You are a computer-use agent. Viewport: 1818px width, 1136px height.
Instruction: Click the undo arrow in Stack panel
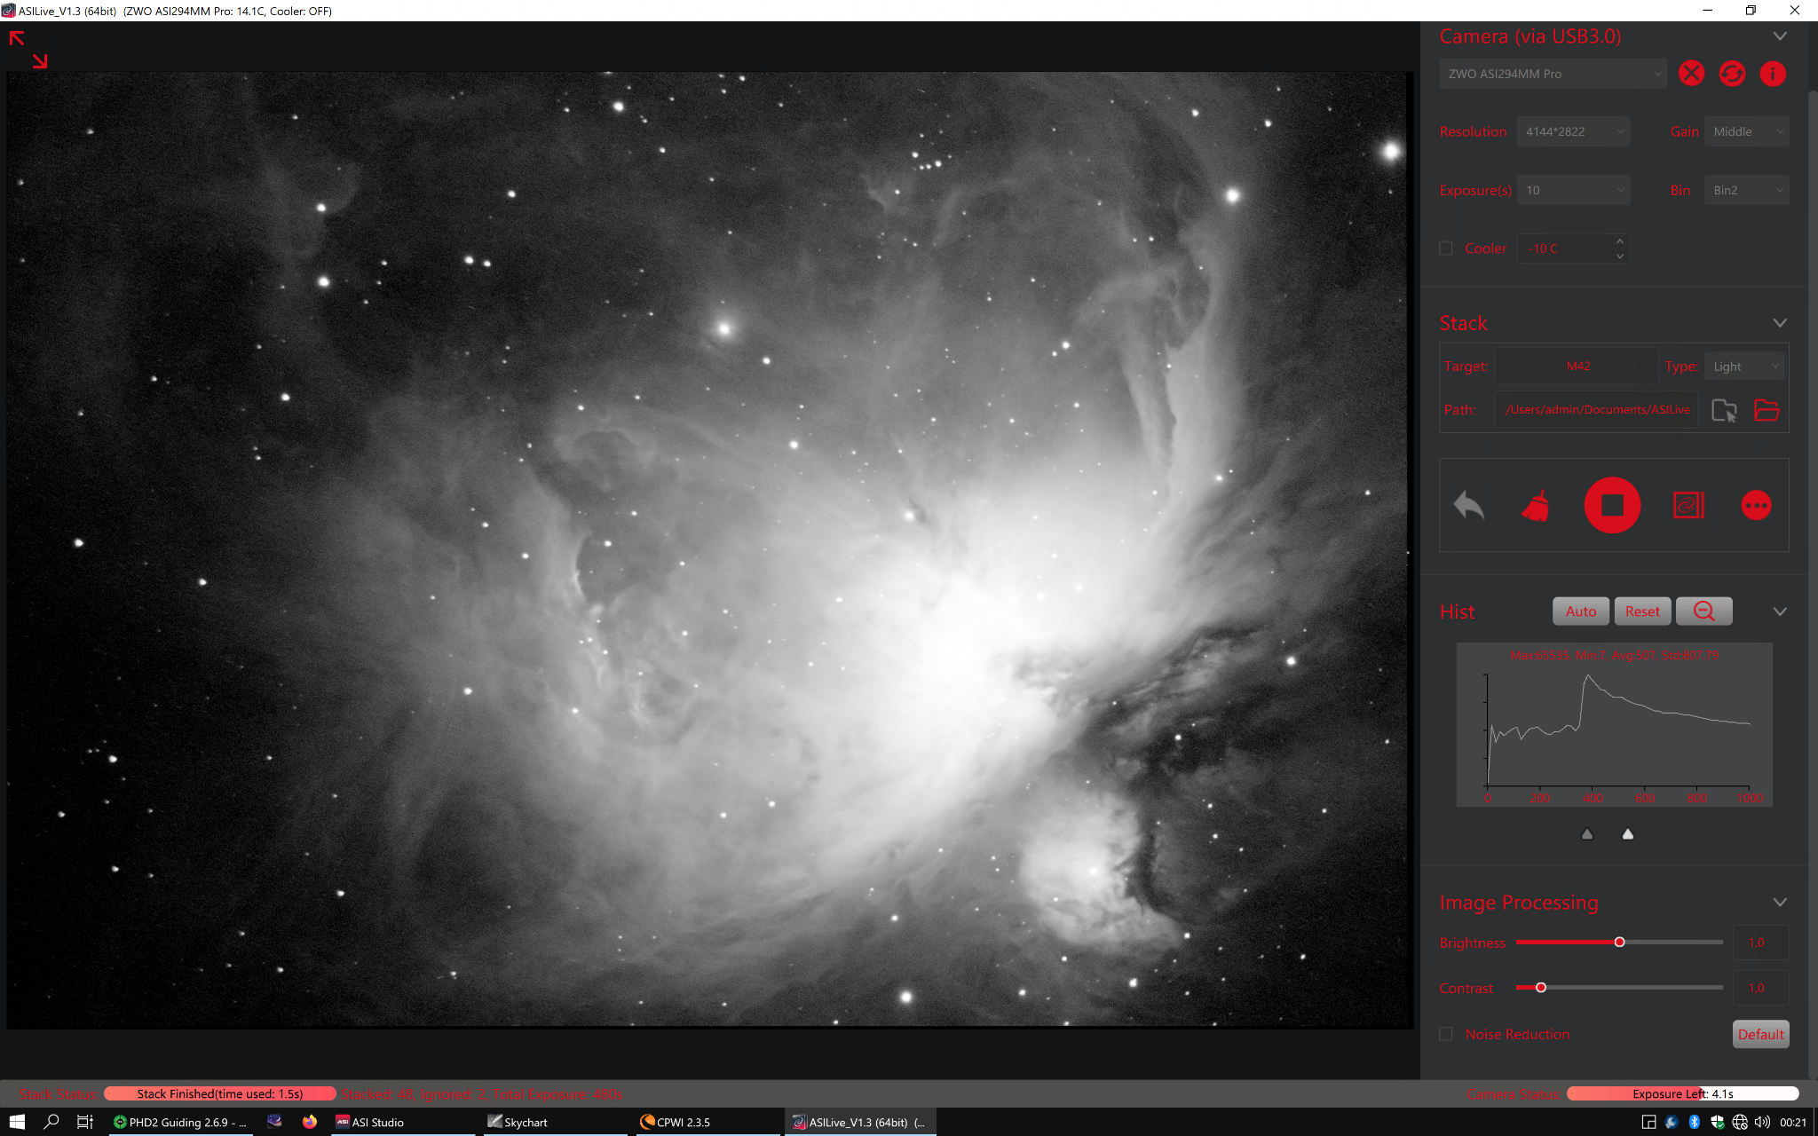pyautogui.click(x=1469, y=505)
